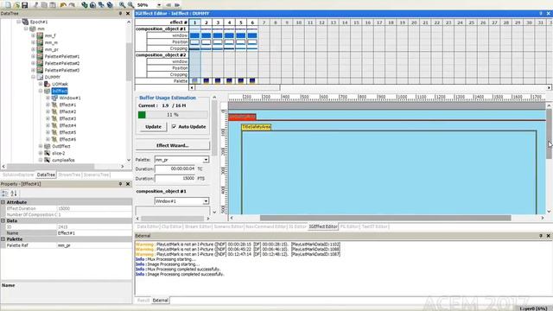Click the New file toolbar icon
This screenshot has width=553, height=311.
click(8, 5)
